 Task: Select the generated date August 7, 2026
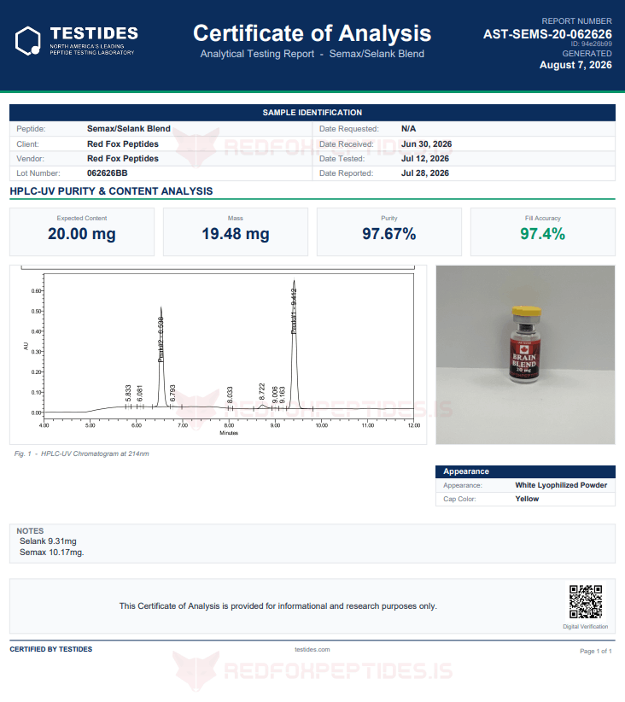coord(575,65)
